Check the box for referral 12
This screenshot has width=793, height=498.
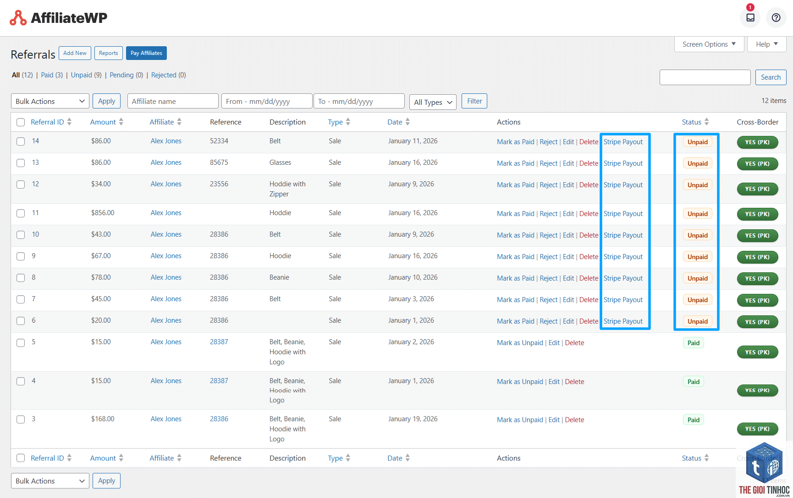point(21,184)
